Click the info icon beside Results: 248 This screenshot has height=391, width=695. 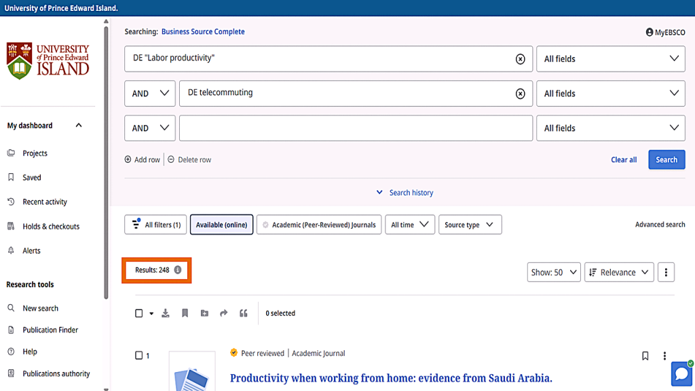tap(178, 270)
